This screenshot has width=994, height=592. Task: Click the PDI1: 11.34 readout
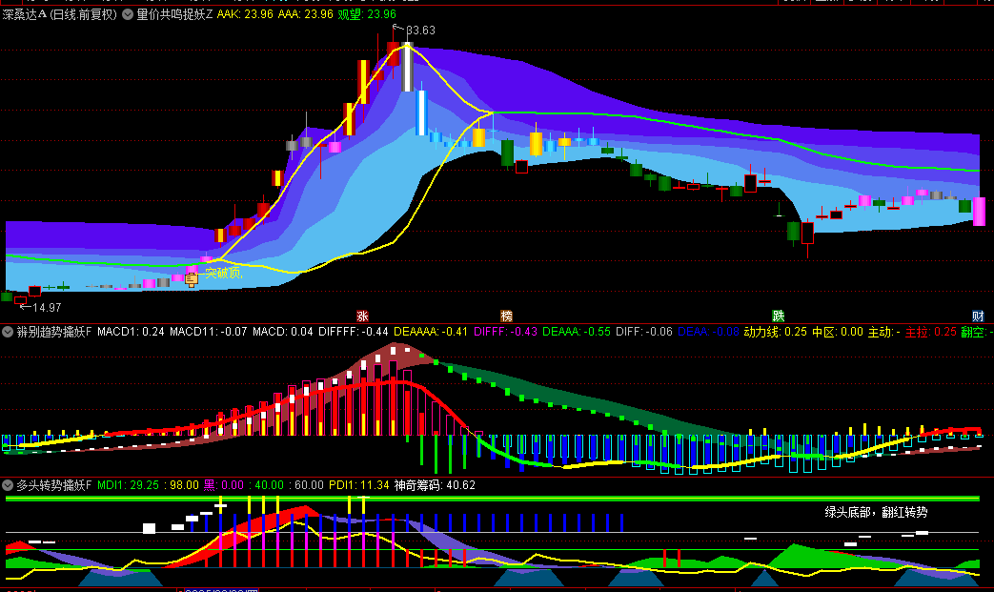(358, 485)
